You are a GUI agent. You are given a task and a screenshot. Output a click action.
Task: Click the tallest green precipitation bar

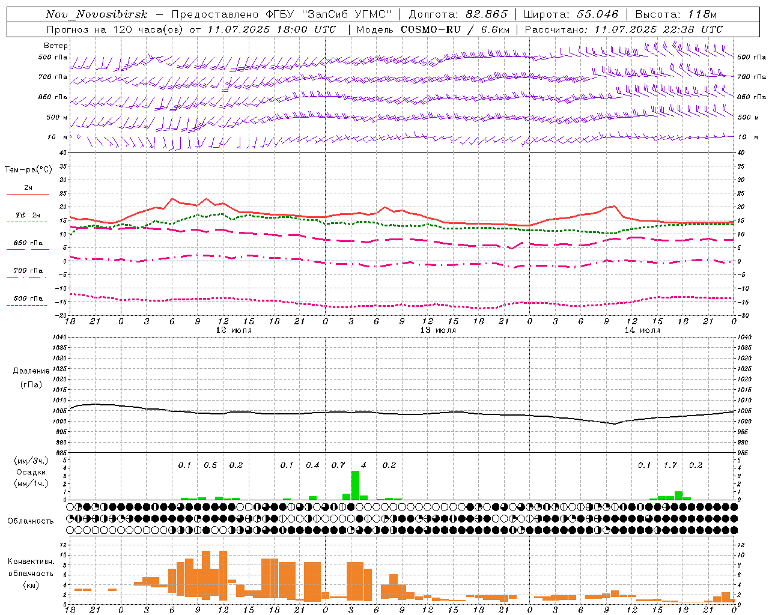pyautogui.click(x=355, y=485)
